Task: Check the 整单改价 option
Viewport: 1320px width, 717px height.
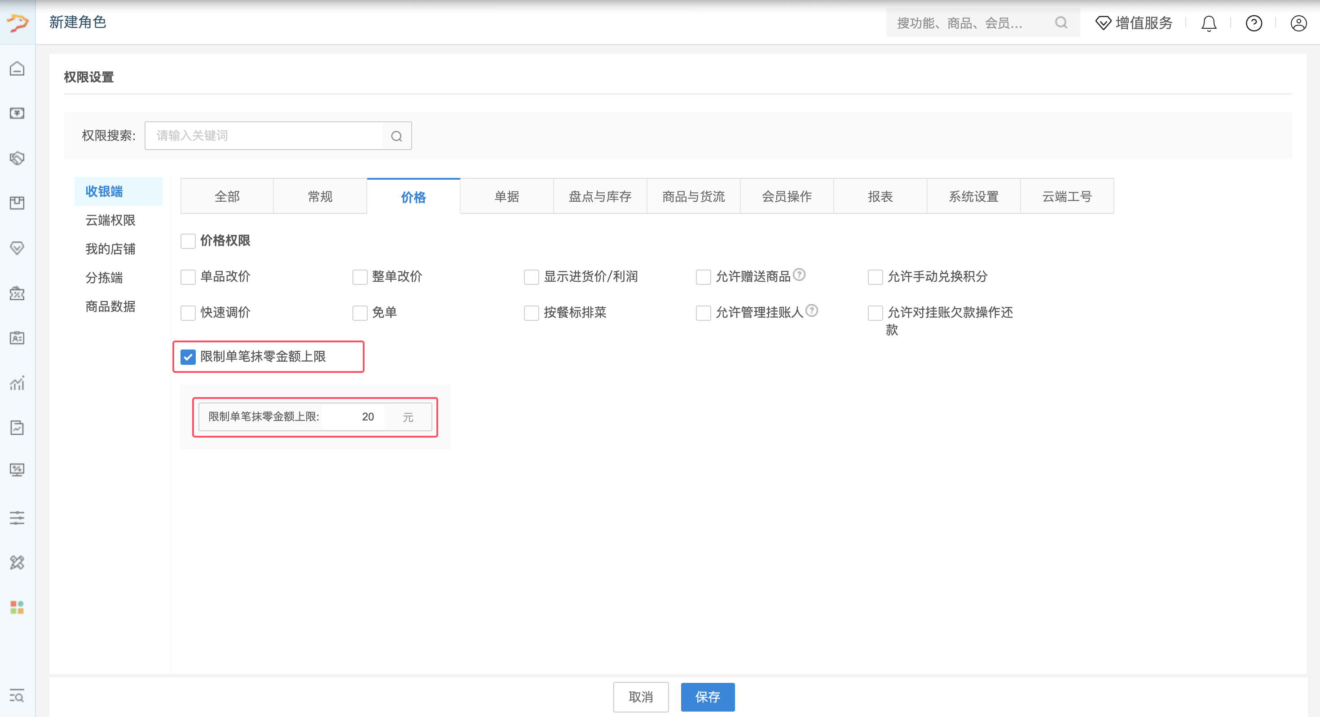Action: pos(360,276)
